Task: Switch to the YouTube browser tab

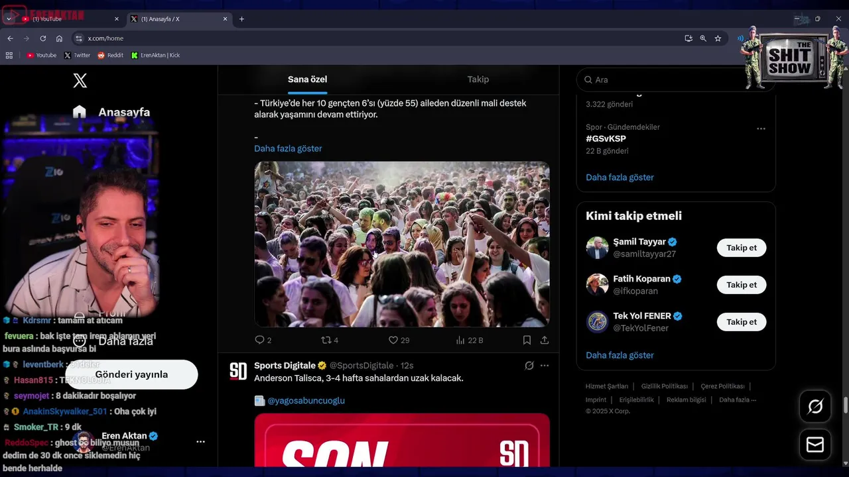Action: coord(70,19)
